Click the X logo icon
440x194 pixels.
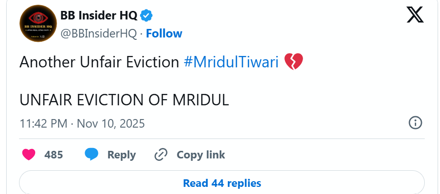[x=416, y=16]
